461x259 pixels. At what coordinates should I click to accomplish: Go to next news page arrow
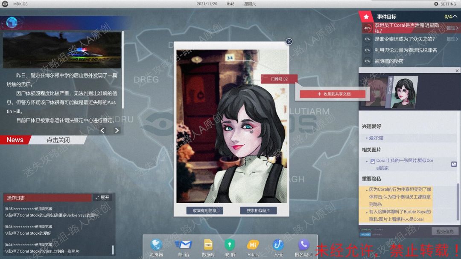point(117,130)
